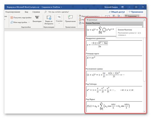The width and height of the screenshot is (151, 118).
Task: Click the equation gallery scroll-up arrow
Action: 144,20
